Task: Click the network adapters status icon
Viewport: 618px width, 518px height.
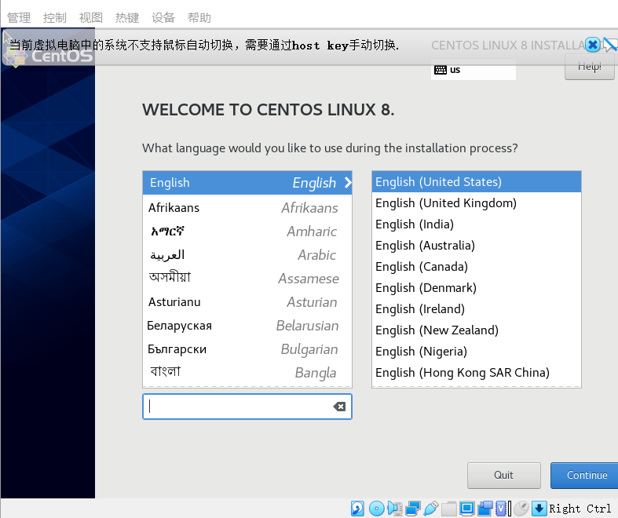Action: click(413, 509)
